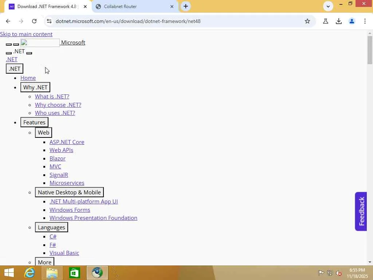The width and height of the screenshot is (373, 280).
Task: Open the profile avatar icon
Action: (352, 21)
